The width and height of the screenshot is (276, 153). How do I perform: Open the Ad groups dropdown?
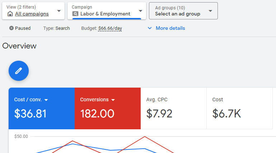point(183,11)
